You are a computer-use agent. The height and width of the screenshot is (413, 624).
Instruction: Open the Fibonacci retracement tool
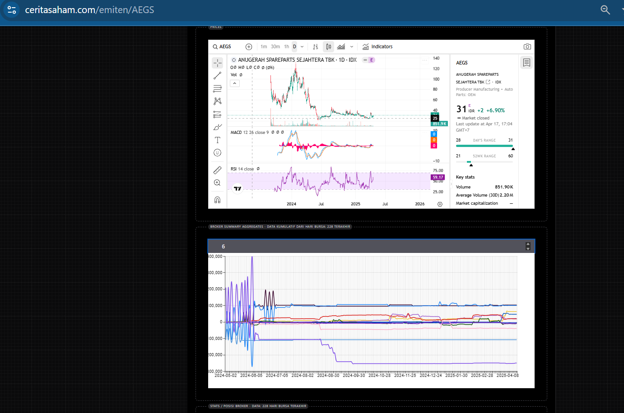coord(217,88)
